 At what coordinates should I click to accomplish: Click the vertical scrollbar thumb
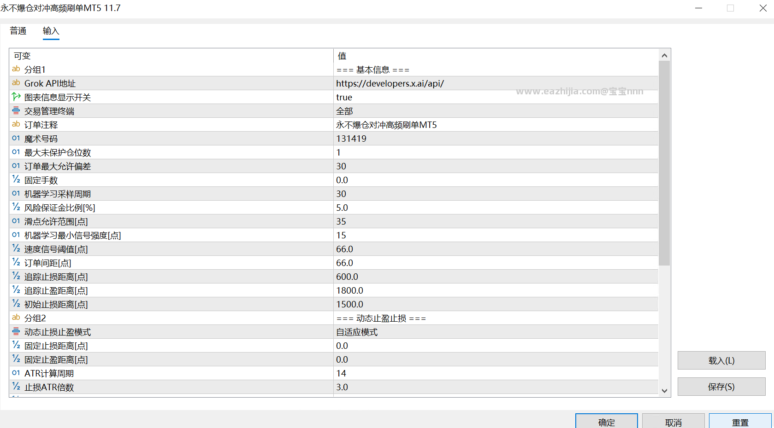coord(664,163)
